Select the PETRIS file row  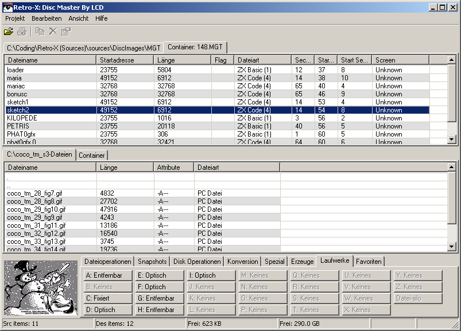tap(217, 126)
